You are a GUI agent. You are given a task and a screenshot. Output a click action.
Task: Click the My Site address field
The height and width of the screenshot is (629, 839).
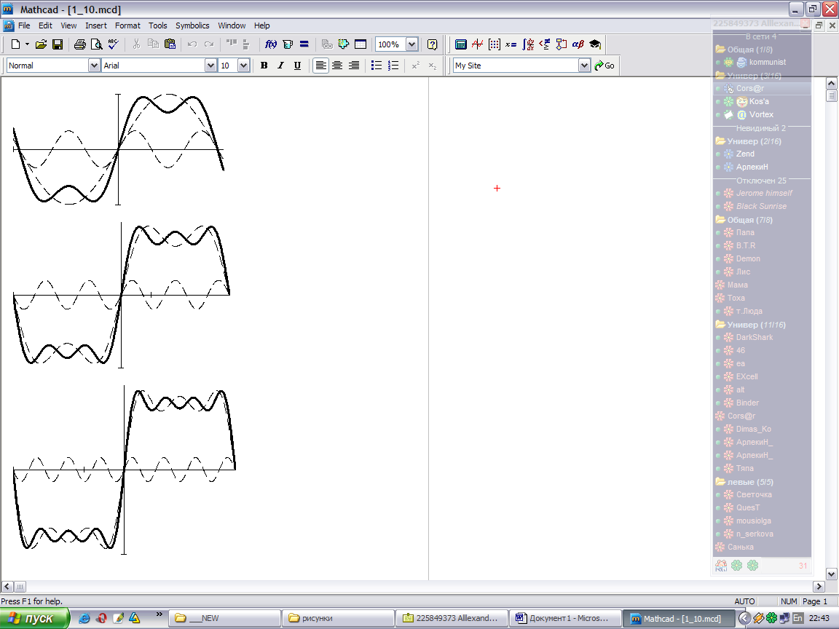click(x=514, y=66)
